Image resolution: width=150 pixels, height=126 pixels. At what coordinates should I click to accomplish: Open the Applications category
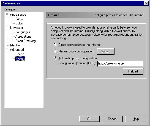pos(23,37)
